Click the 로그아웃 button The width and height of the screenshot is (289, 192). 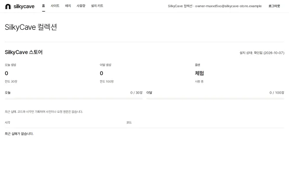tap(274, 6)
